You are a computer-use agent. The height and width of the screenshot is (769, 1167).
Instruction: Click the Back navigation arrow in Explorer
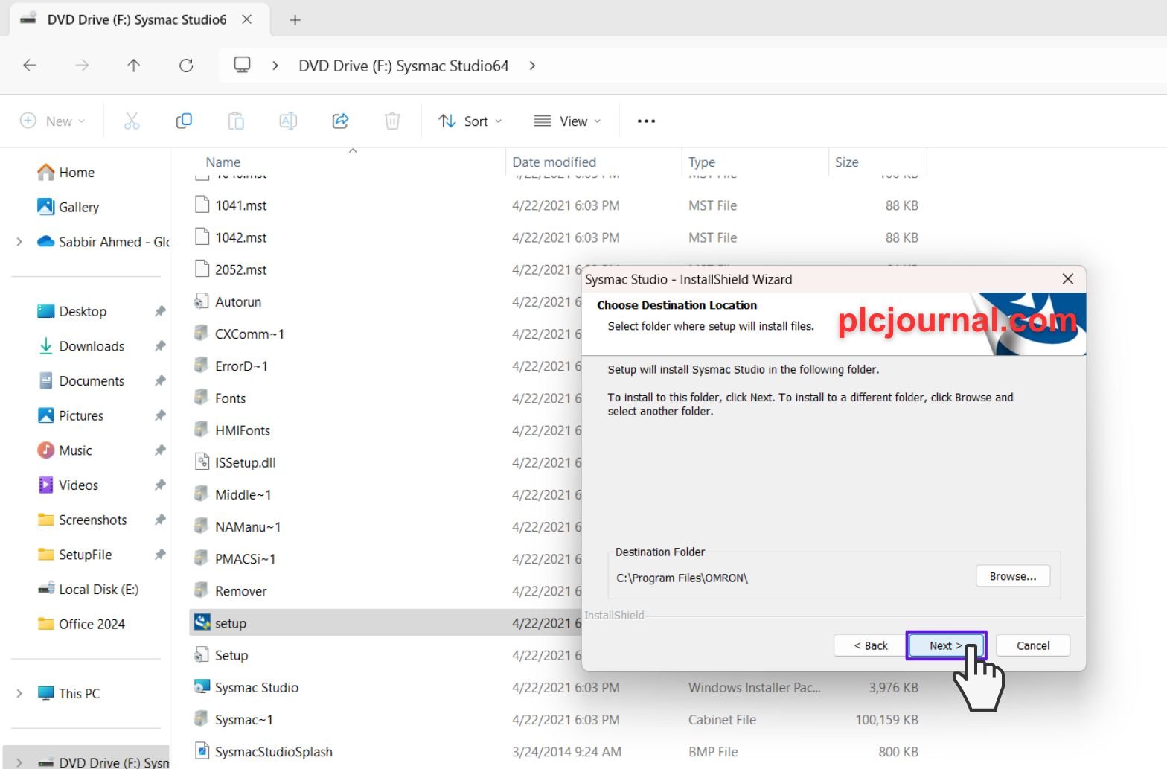30,66
